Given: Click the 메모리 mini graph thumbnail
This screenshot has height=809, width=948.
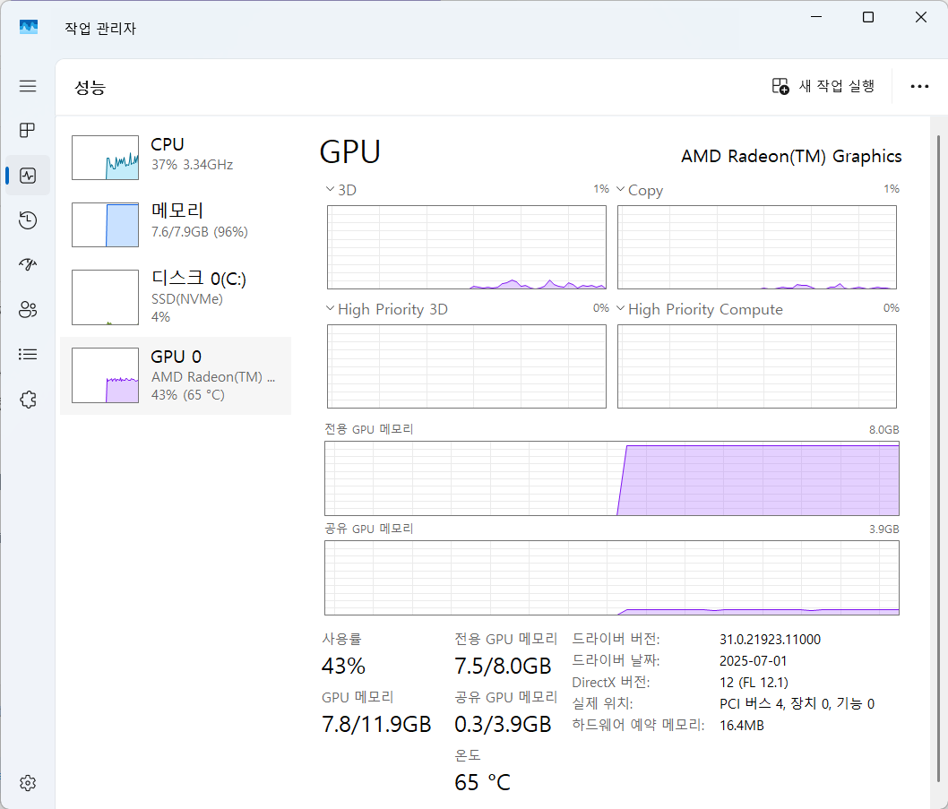Looking at the screenshot, I should [105, 224].
